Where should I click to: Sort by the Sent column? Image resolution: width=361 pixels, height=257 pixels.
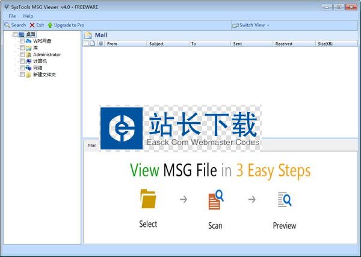point(251,43)
